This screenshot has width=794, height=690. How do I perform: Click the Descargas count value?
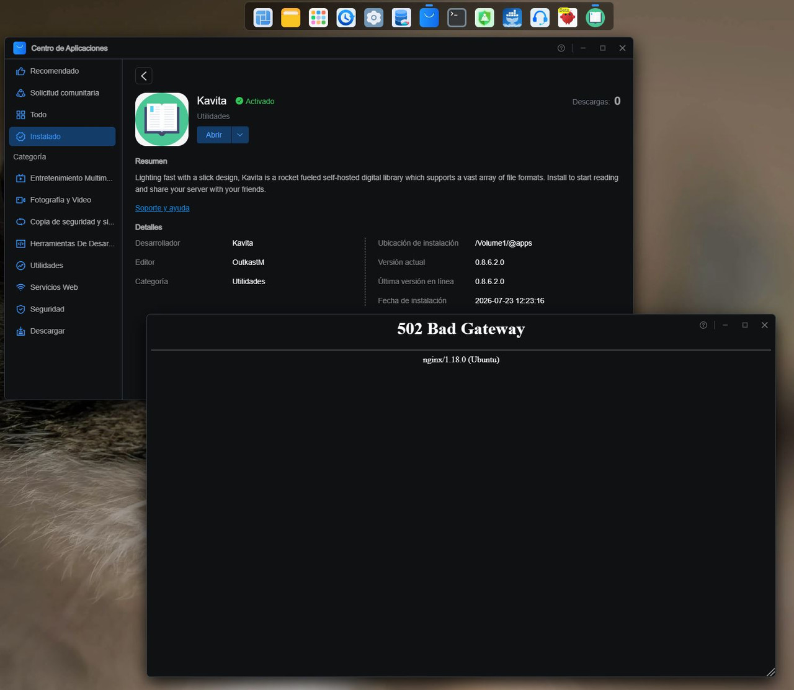pyautogui.click(x=617, y=101)
